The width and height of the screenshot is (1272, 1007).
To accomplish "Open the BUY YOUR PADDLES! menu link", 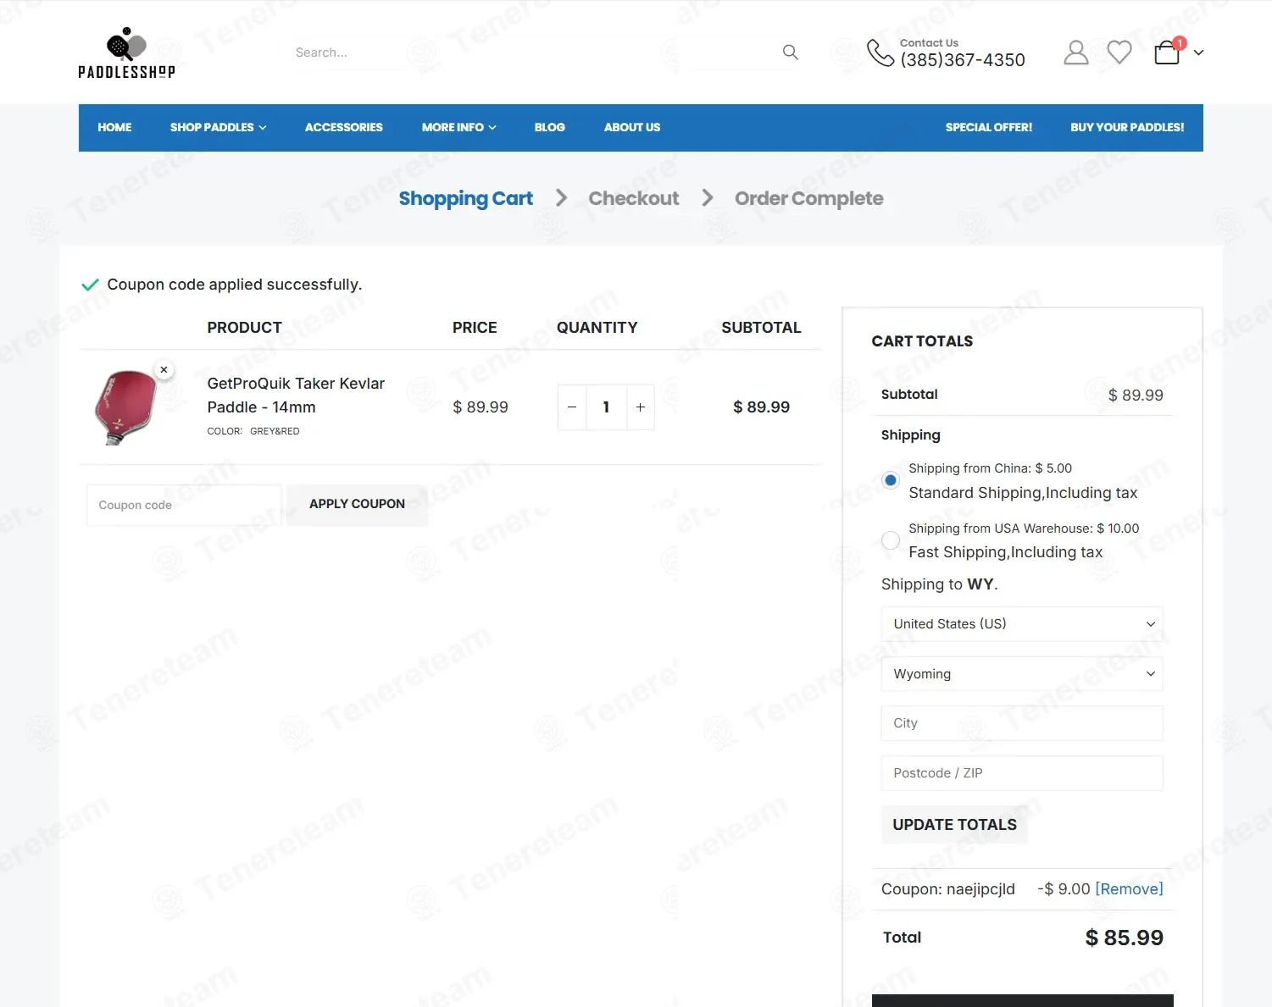I will [1127, 128].
